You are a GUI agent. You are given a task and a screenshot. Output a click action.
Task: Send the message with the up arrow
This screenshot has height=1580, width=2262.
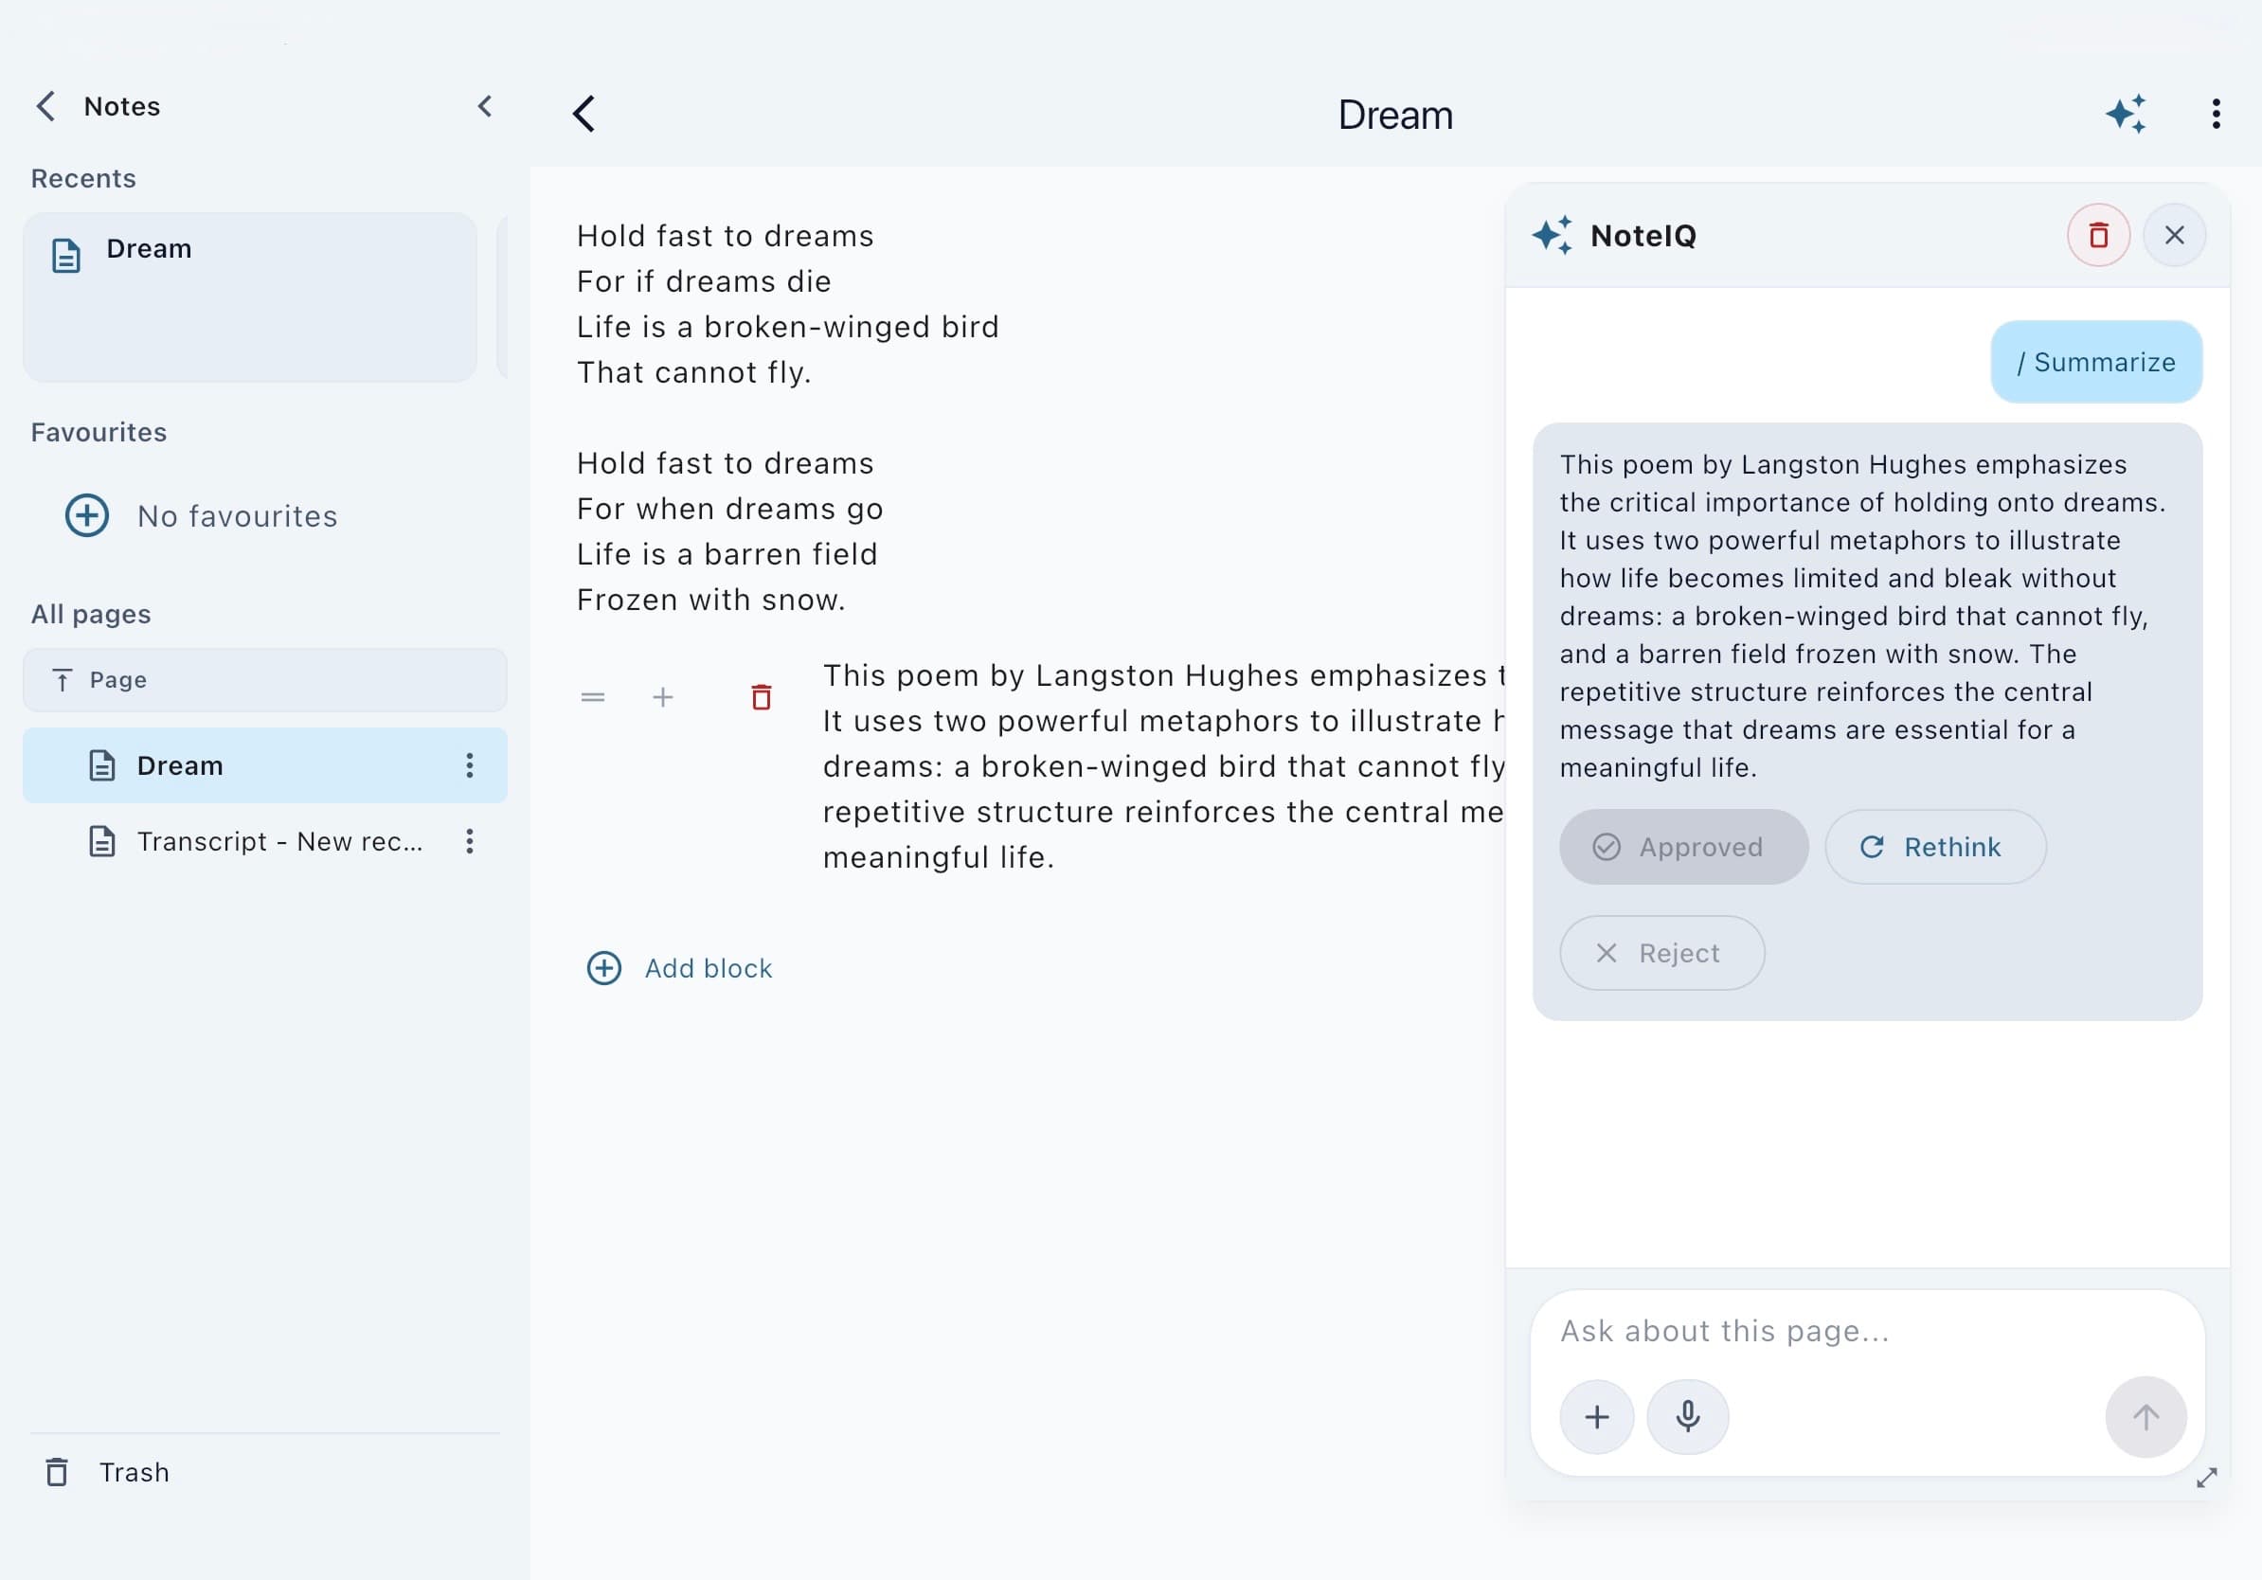pyautogui.click(x=2145, y=1417)
